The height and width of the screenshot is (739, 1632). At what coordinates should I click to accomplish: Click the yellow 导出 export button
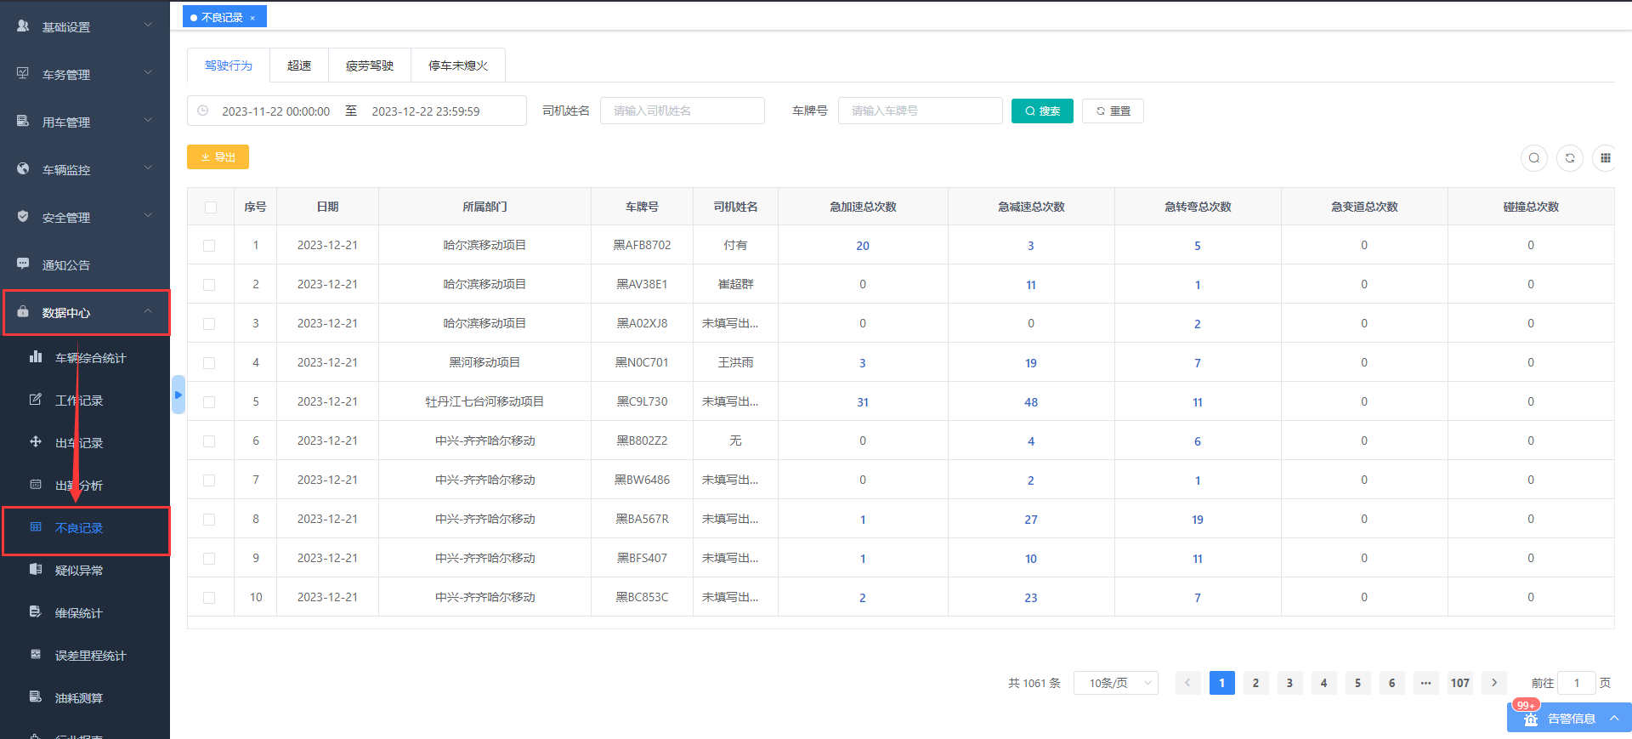click(x=218, y=156)
